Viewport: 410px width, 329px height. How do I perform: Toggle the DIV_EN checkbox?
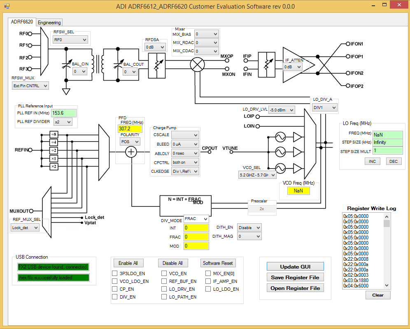(x=114, y=297)
